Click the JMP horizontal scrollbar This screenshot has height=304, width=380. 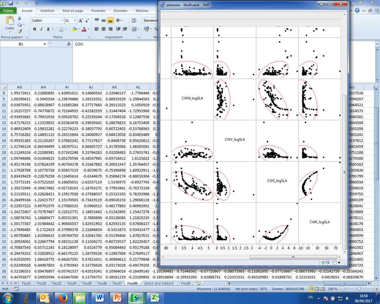(293, 257)
